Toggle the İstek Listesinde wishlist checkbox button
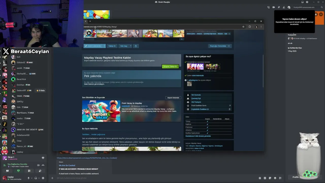The width and height of the screenshot is (325, 183). point(93,46)
